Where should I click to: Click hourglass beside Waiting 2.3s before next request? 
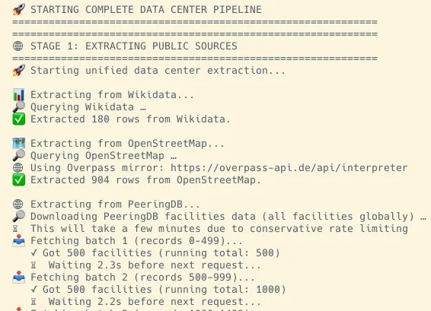(x=34, y=265)
